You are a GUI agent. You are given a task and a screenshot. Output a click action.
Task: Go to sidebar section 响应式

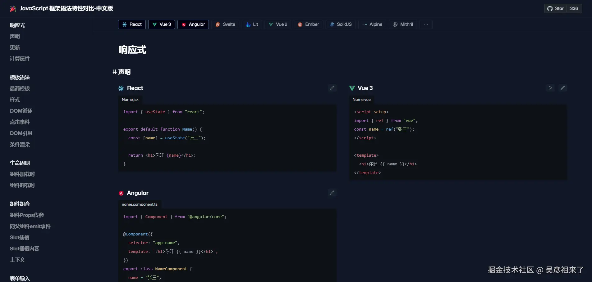(x=17, y=25)
